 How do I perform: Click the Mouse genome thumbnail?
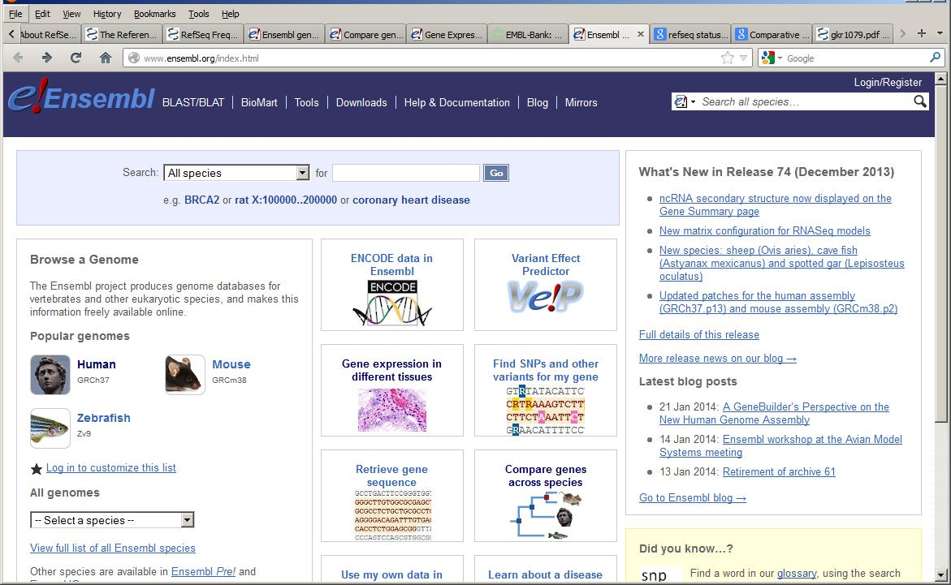185,375
